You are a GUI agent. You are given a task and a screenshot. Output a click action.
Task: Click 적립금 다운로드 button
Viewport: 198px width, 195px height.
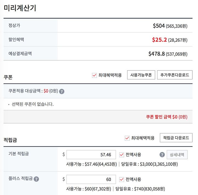(x=176, y=138)
